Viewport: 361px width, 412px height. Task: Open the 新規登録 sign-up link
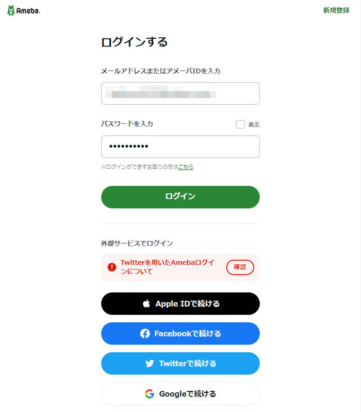336,10
